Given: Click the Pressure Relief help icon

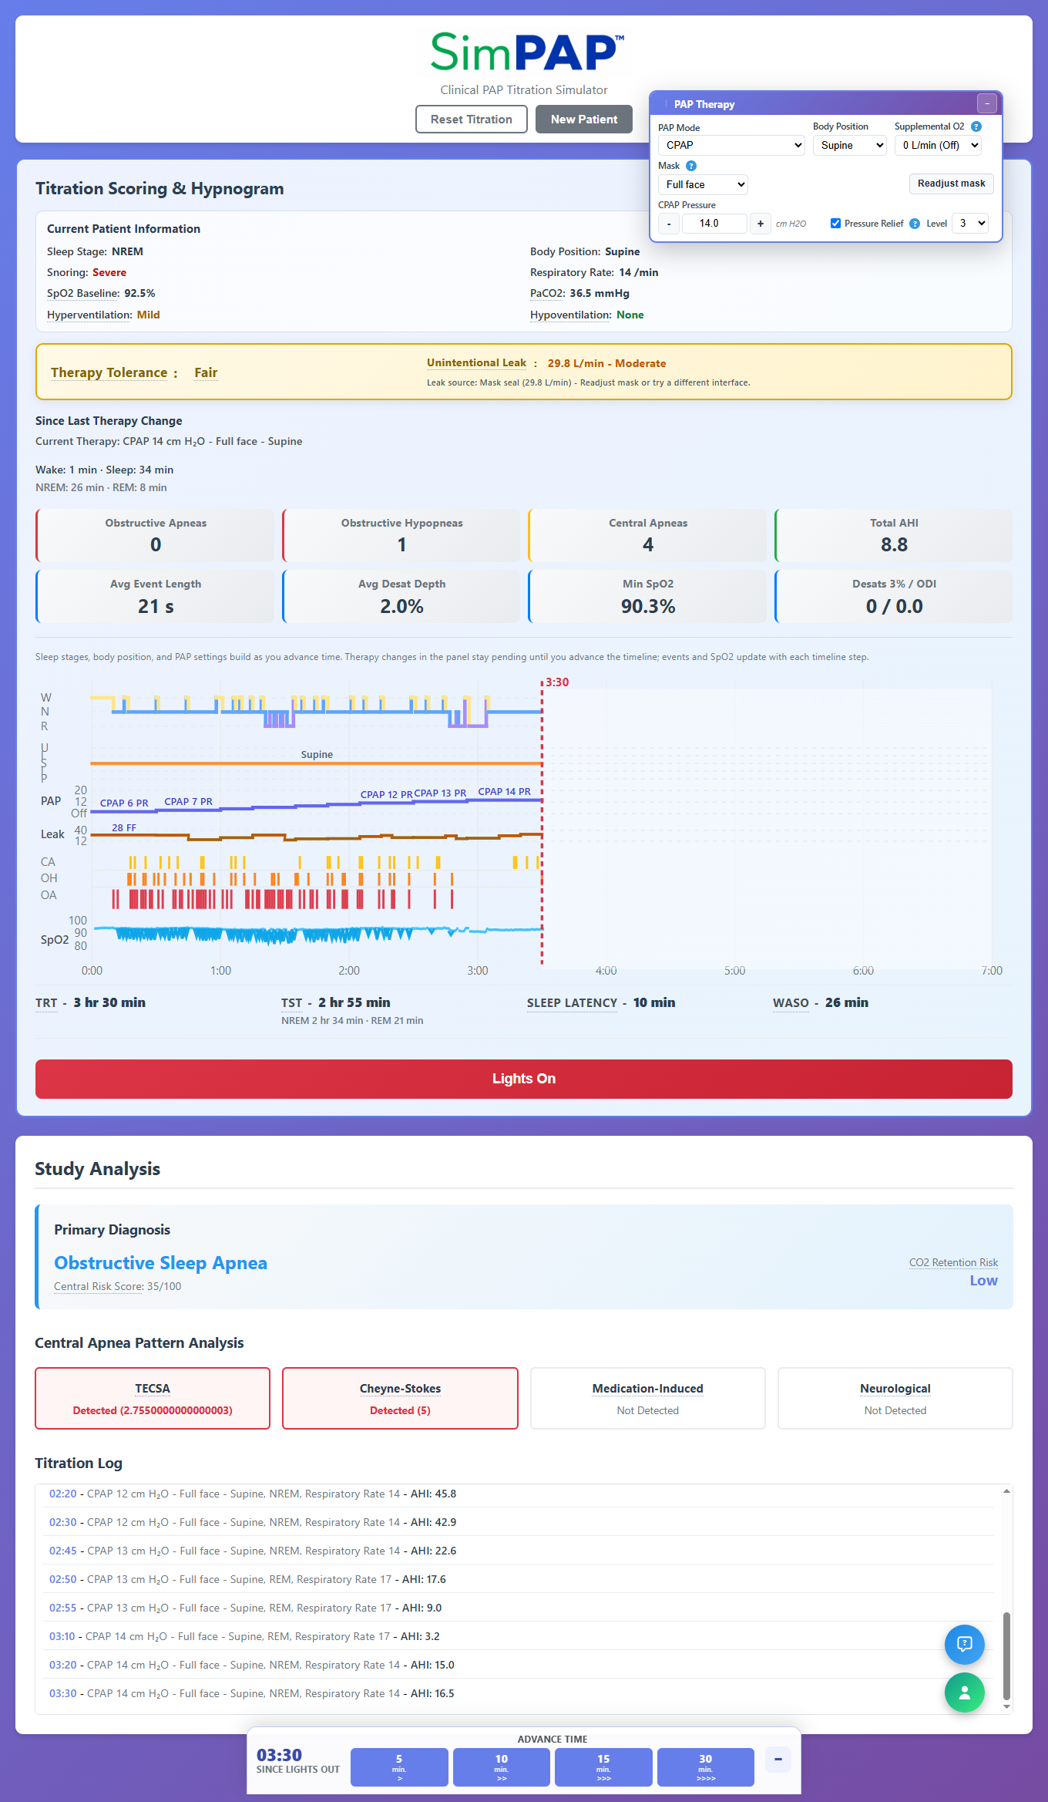Looking at the screenshot, I should (x=915, y=224).
